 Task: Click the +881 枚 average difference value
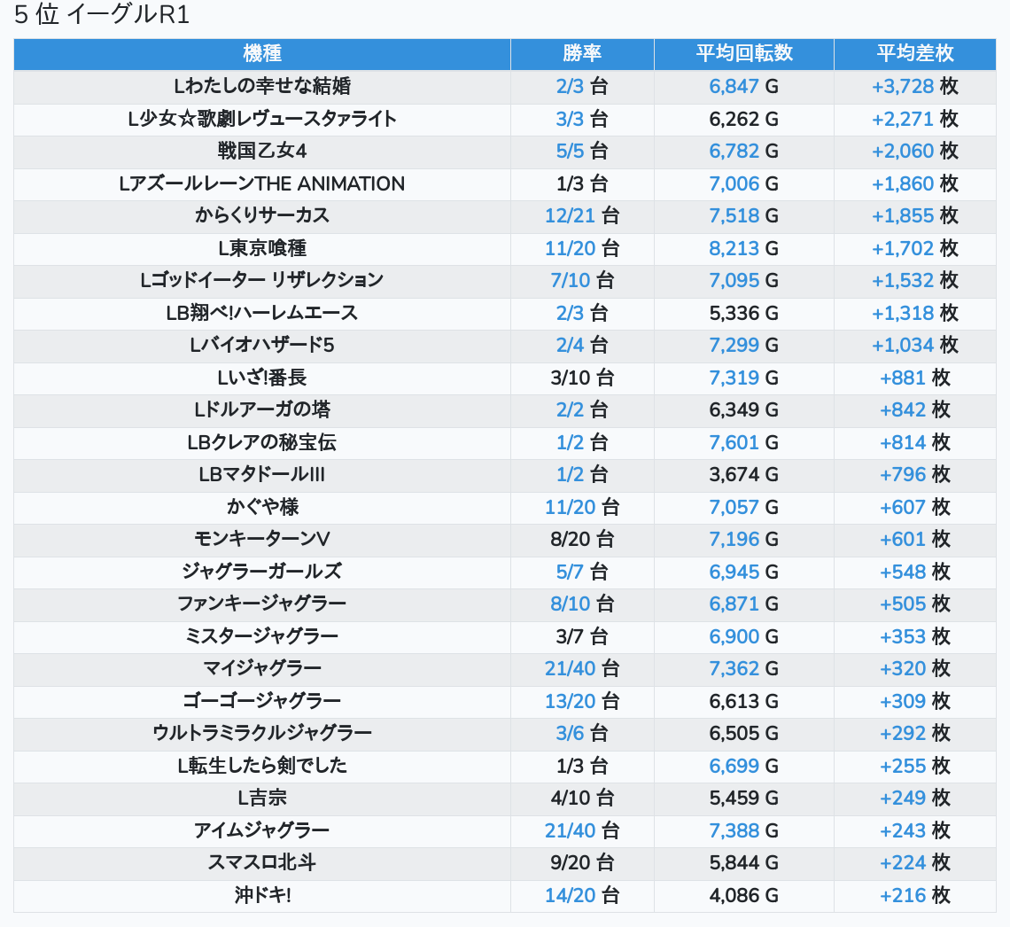coord(914,378)
